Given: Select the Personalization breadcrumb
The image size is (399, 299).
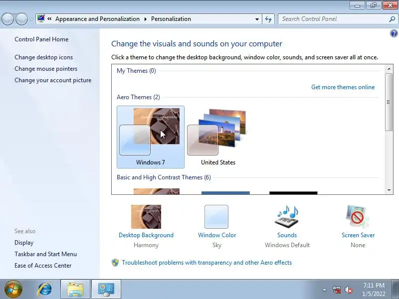Looking at the screenshot, I should [x=171, y=19].
